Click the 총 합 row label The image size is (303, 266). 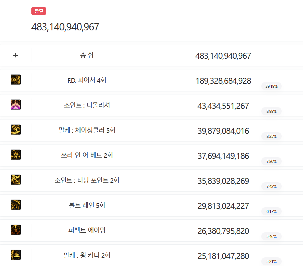pos(87,55)
